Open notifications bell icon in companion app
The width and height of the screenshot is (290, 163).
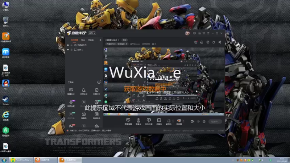pos(214,42)
